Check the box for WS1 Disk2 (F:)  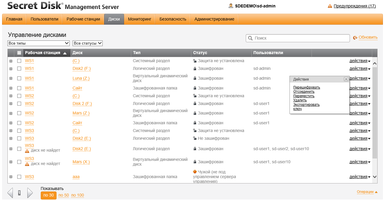[x=19, y=69]
